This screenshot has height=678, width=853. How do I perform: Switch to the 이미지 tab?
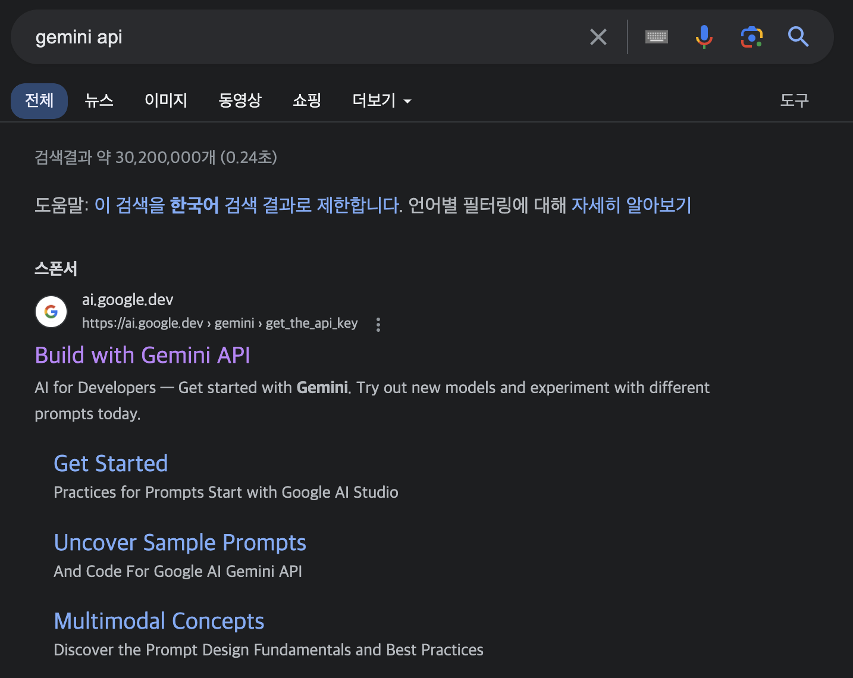pyautogui.click(x=166, y=101)
